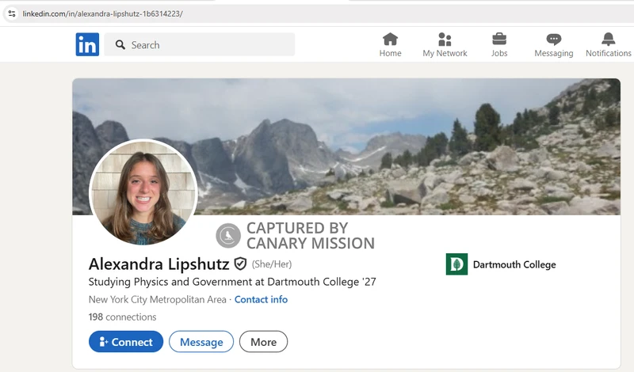Open the Jobs briefcase icon

coord(499,40)
